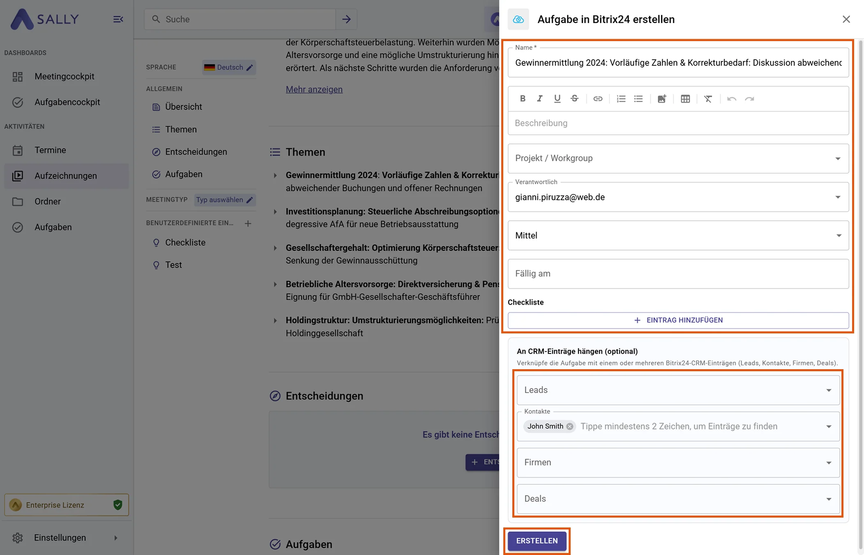Expand Einstellungen submenu arrow

click(x=116, y=538)
